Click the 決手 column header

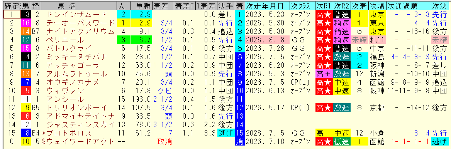[226, 5]
